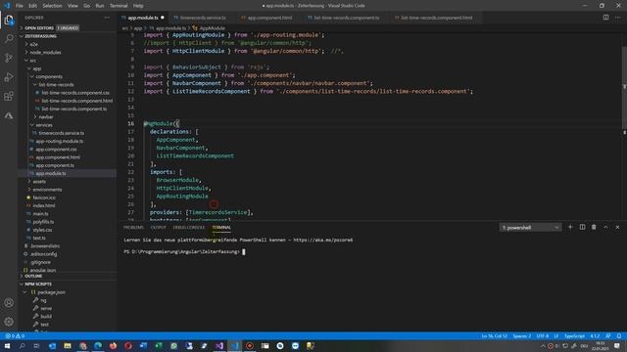The height and width of the screenshot is (352, 627).
Task: Maximize the terminal panel with chevron up
Action: pos(605,227)
